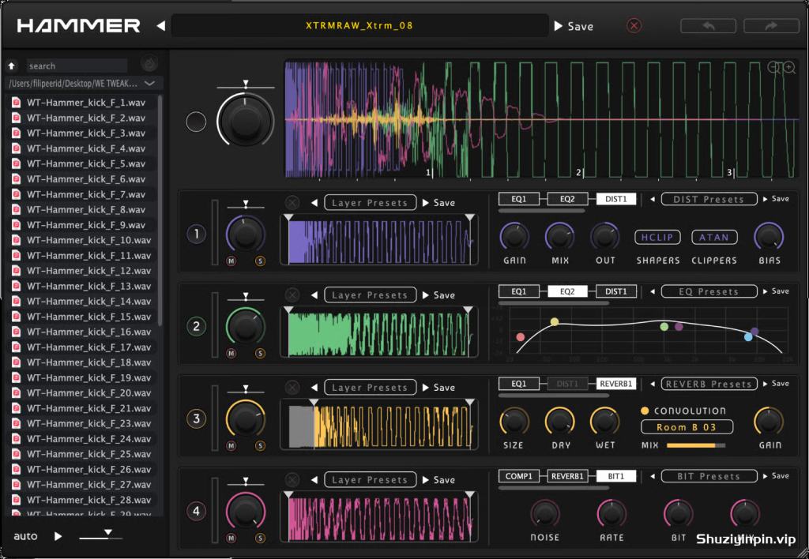
Task: Zoom in on the waveform display
Action: point(789,68)
